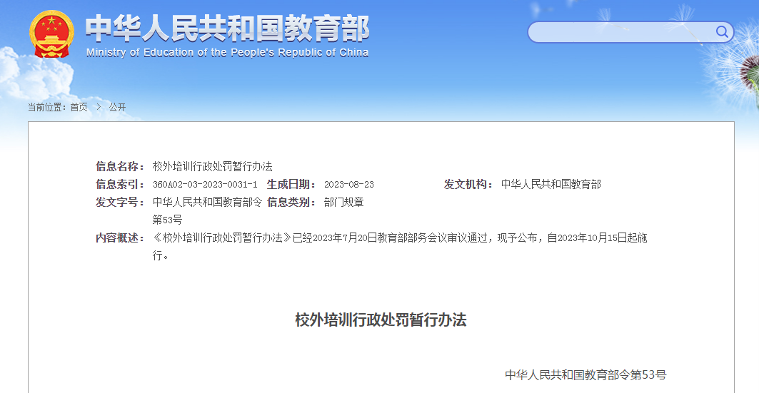
Task: Click the English Ministry of Education subtitle
Action: [x=227, y=53]
